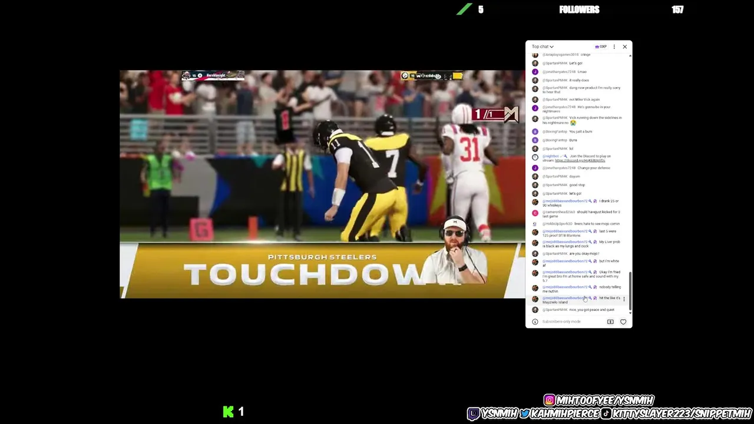Screen dimensions: 754x424
Task: Open more options on Mayznelo Island message
Action: pyautogui.click(x=624, y=299)
